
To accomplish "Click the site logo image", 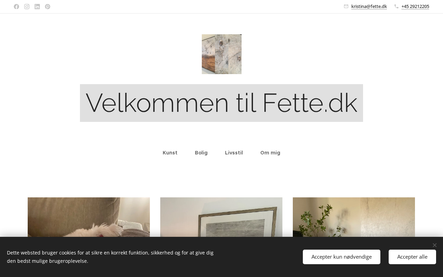I will pos(221,54).
